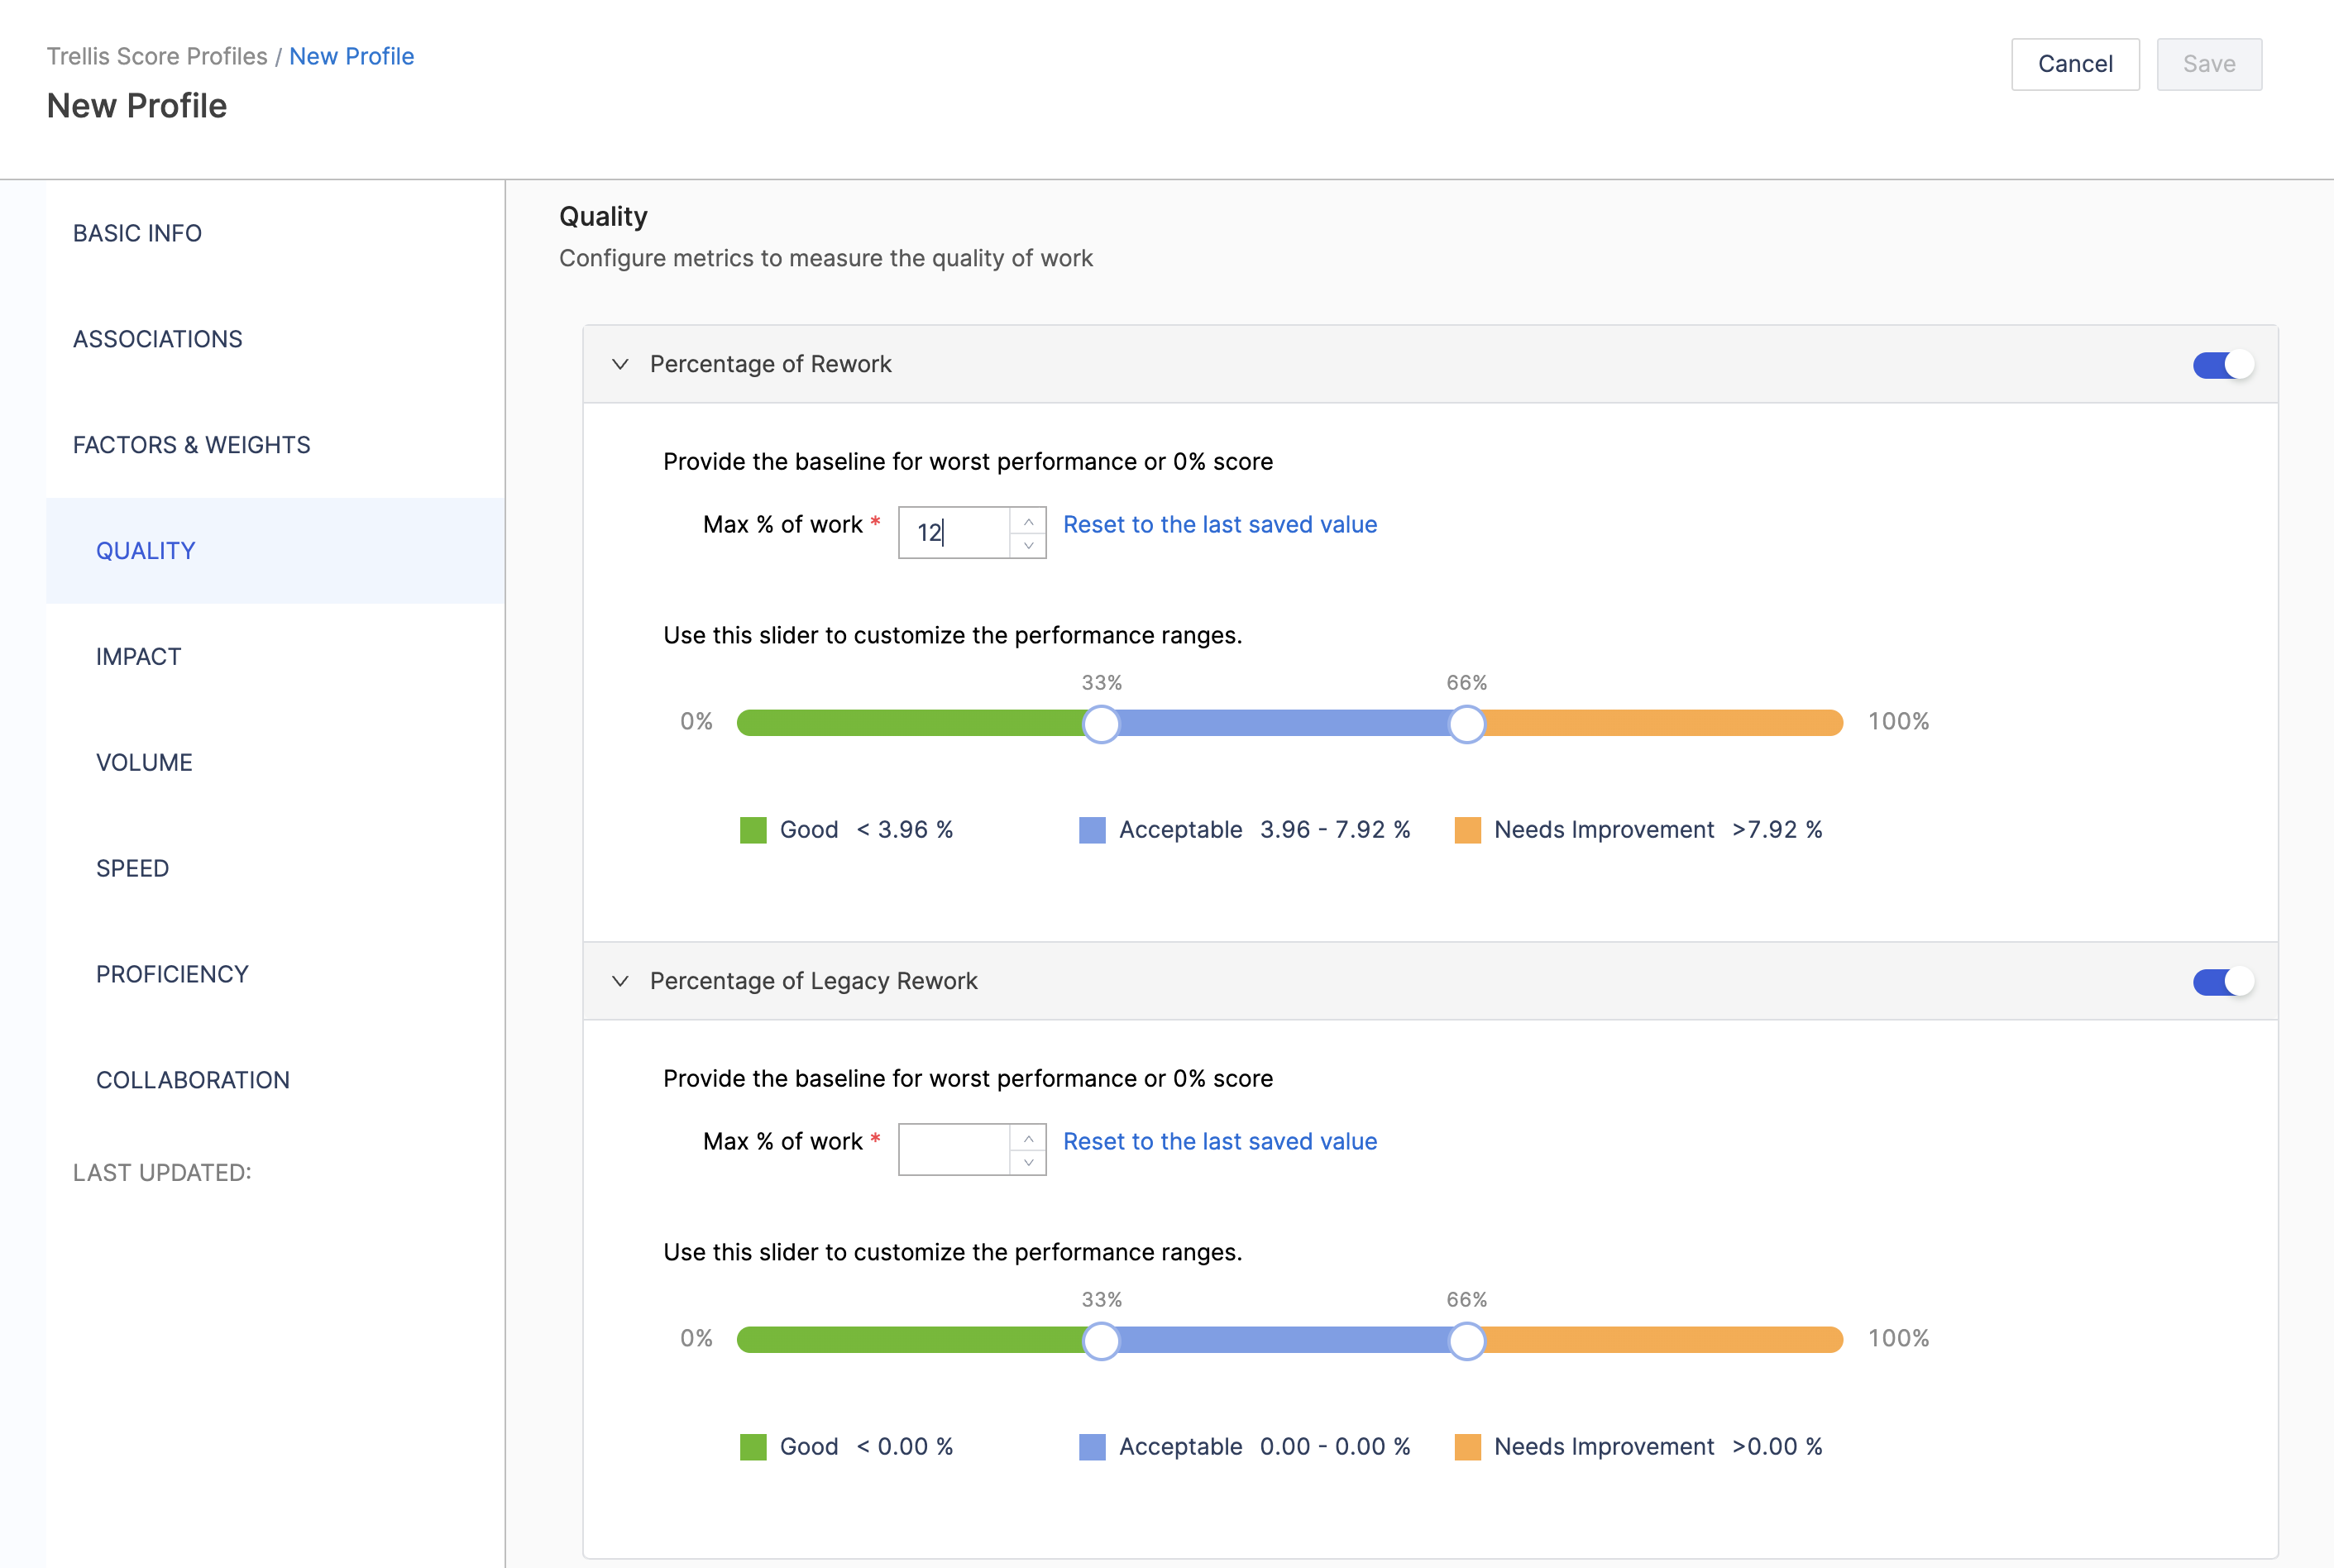
Task: Switch to the Impact tab
Action: pos(138,657)
